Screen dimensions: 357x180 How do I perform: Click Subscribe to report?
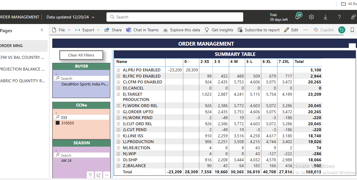point(259,30)
